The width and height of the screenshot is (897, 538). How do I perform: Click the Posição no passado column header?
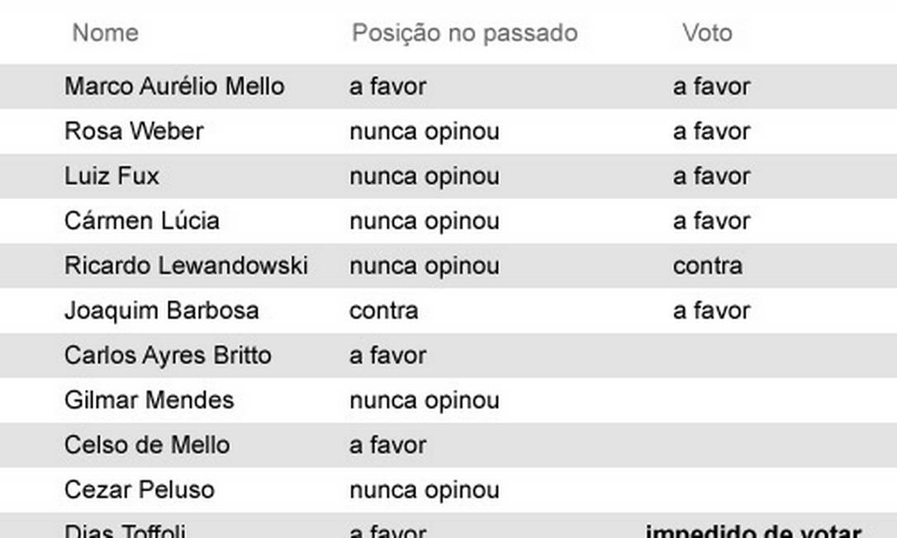(x=464, y=33)
